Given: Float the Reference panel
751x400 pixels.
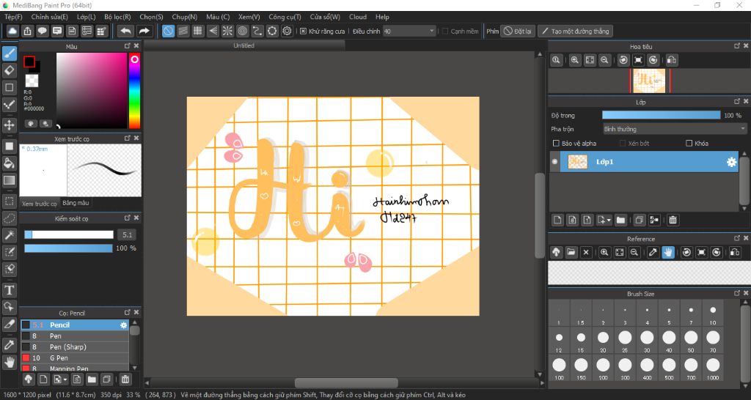Looking at the screenshot, I should tap(736, 238).
